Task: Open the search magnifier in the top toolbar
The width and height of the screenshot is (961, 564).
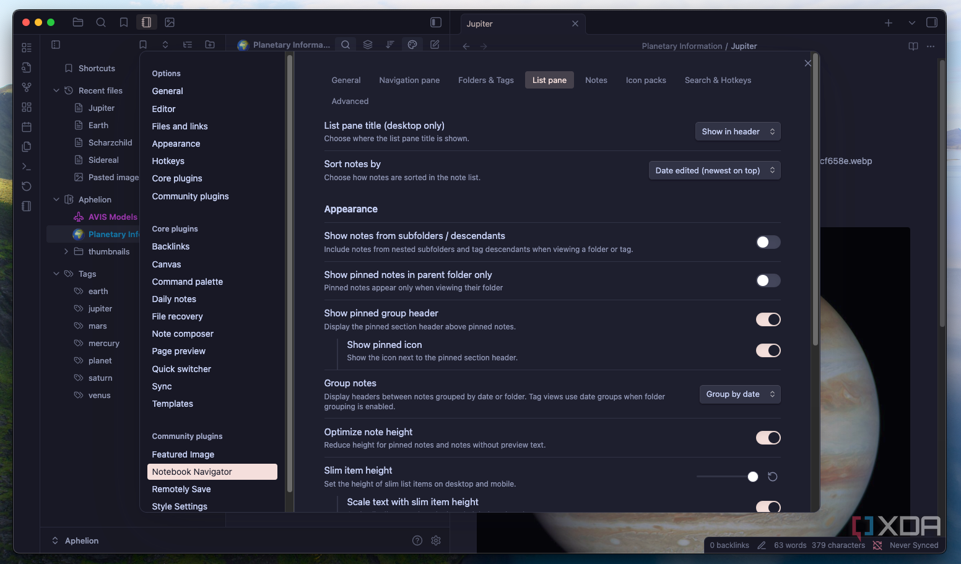Action: pos(101,22)
